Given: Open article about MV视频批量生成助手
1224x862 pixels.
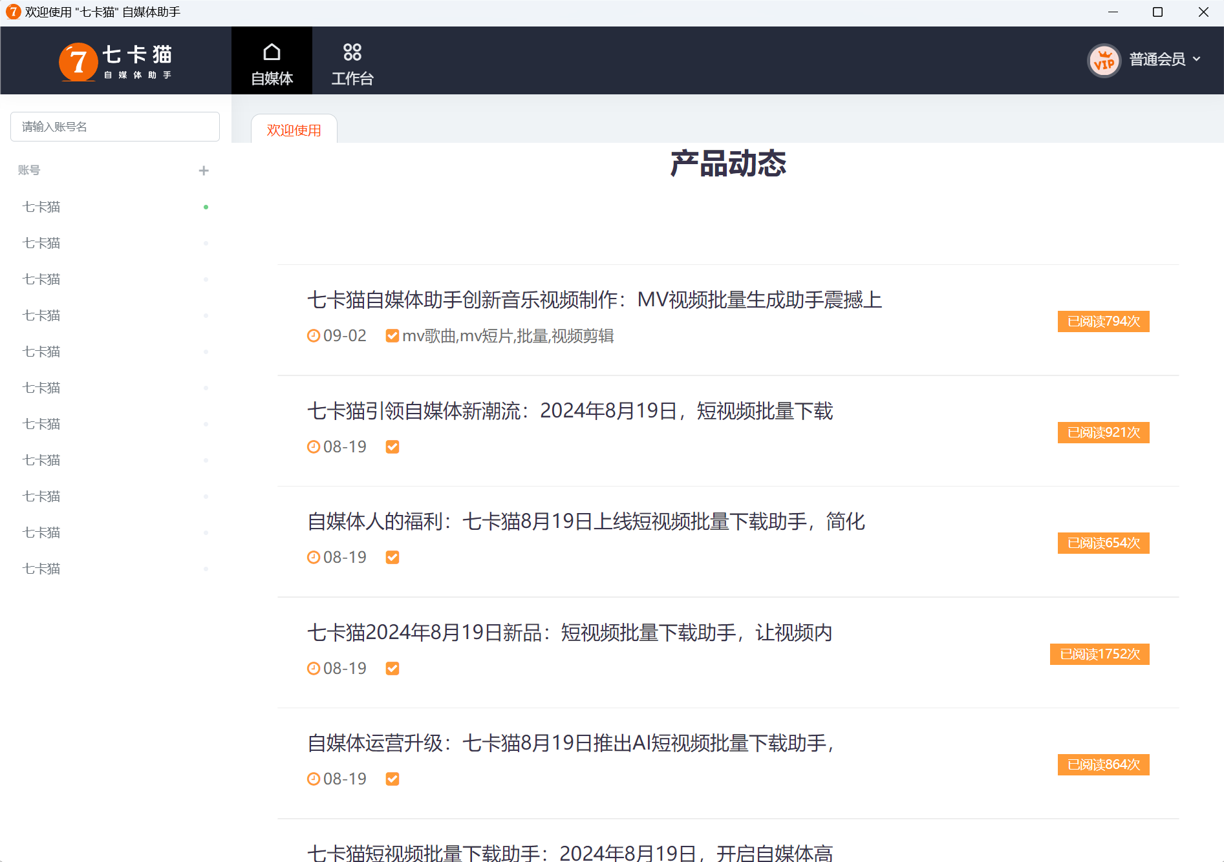Looking at the screenshot, I should [x=594, y=300].
